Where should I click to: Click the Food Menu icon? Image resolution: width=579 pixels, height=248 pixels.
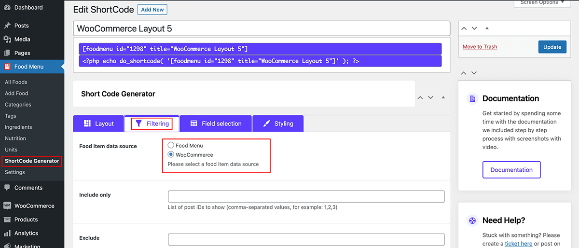7,67
